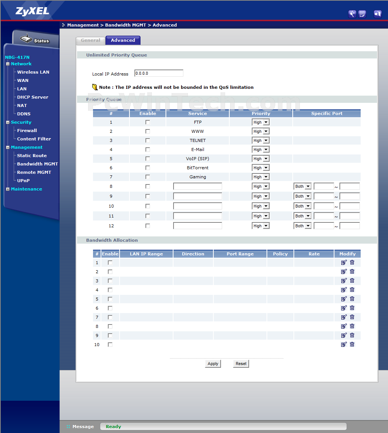Viewport: 388px width, 433px height.
Task: Edit bandwidth allocation rule 1
Action: click(344, 262)
